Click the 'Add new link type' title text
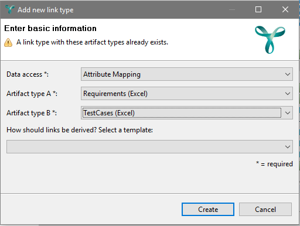The width and height of the screenshot is (300, 226). [46, 10]
